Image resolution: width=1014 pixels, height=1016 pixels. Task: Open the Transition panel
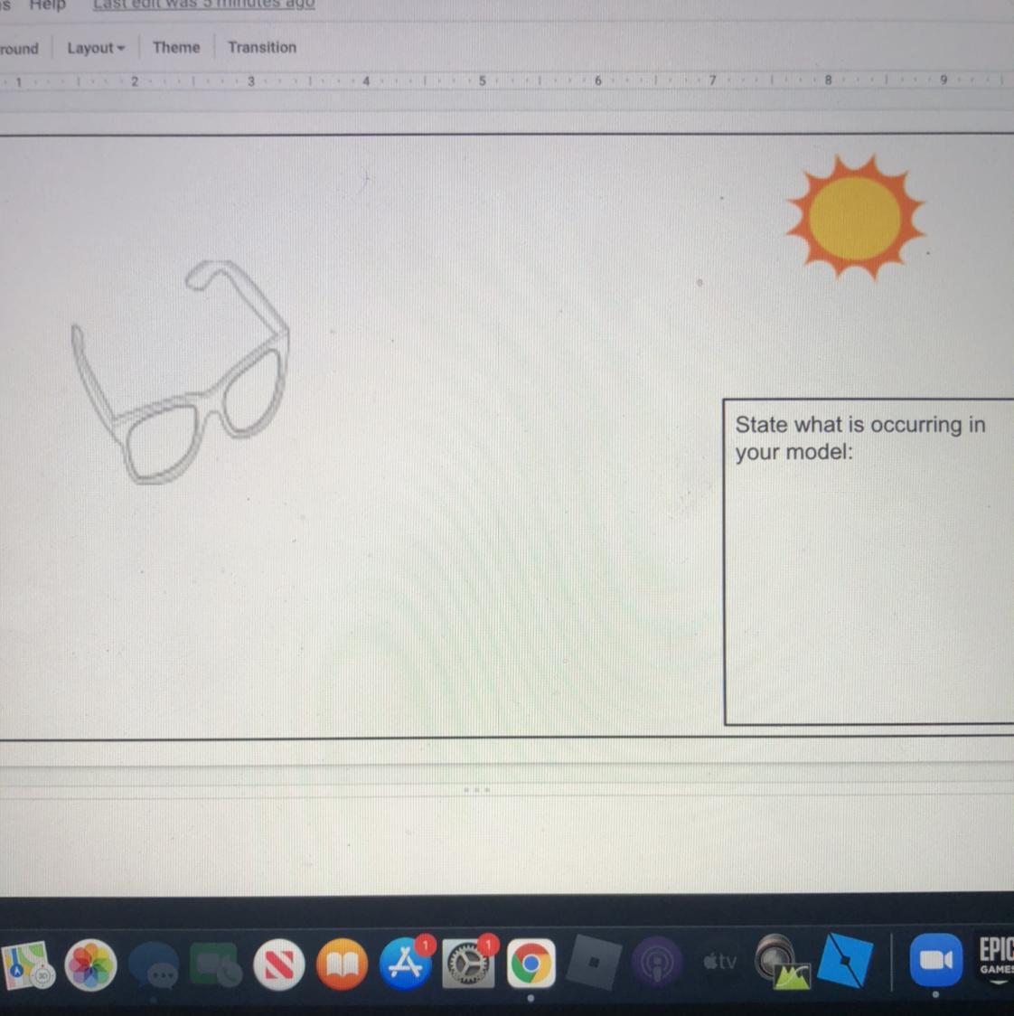[x=261, y=48]
